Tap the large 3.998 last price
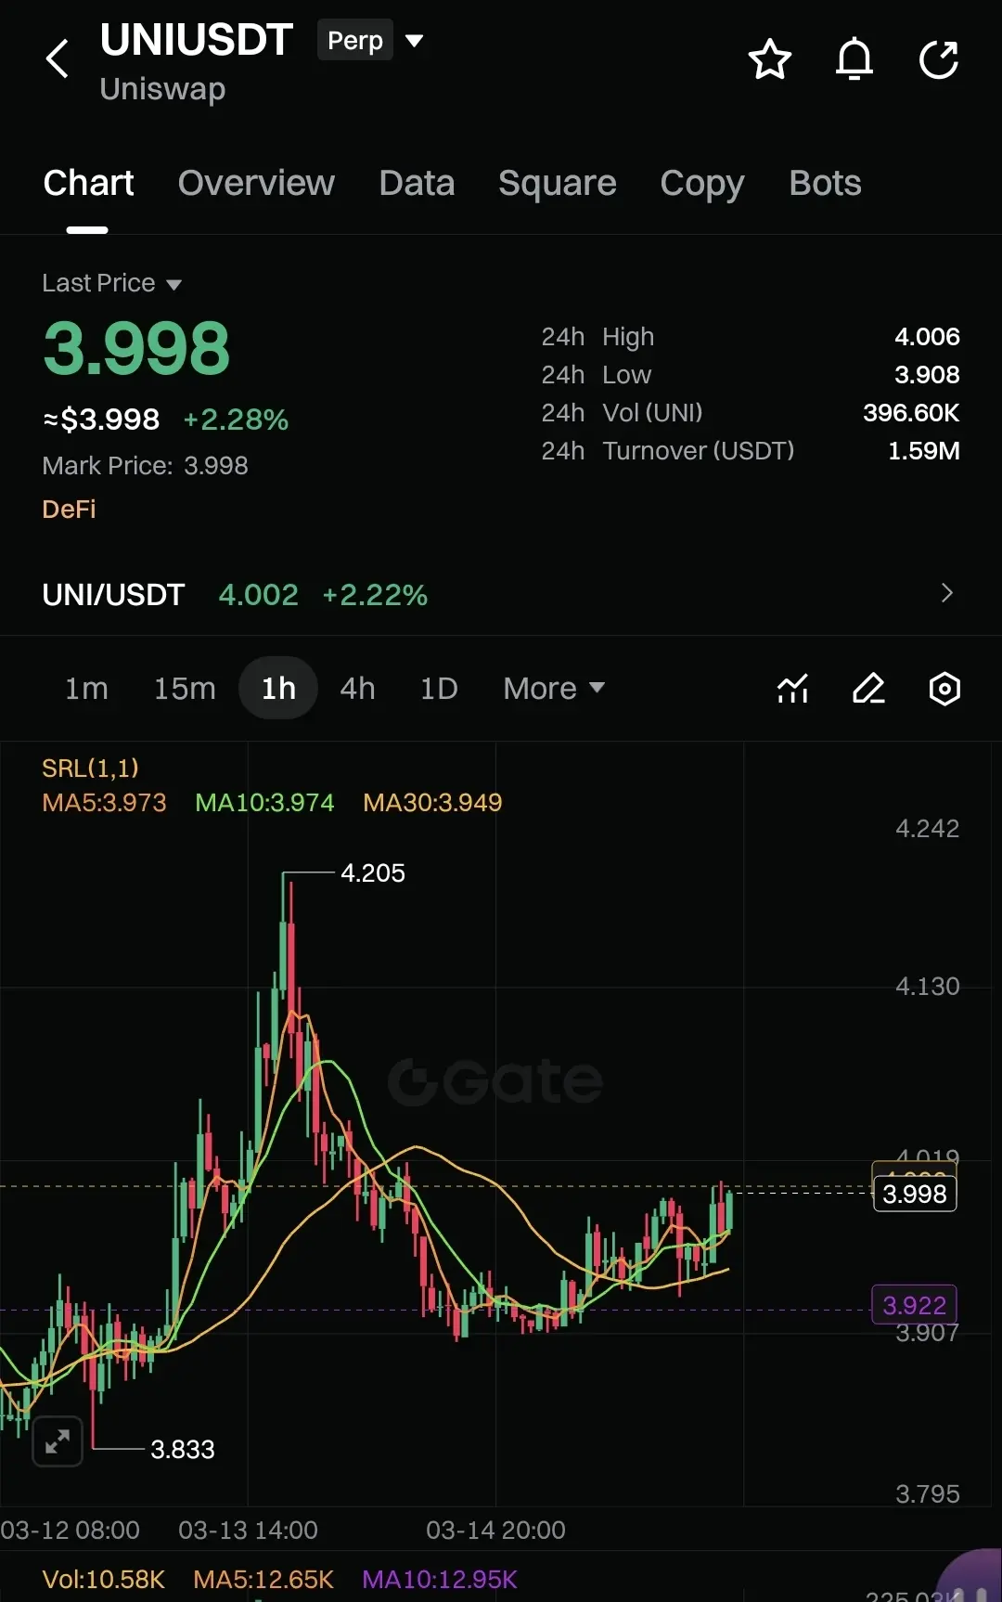This screenshot has height=1602, width=1002. click(x=136, y=349)
